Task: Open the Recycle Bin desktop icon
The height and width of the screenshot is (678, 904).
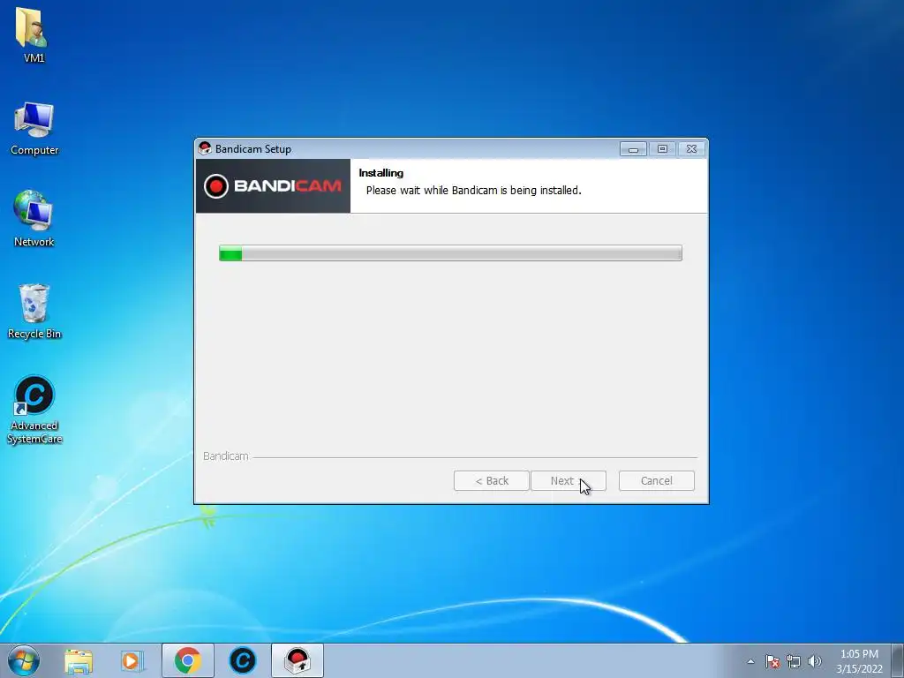Action: click(x=34, y=312)
